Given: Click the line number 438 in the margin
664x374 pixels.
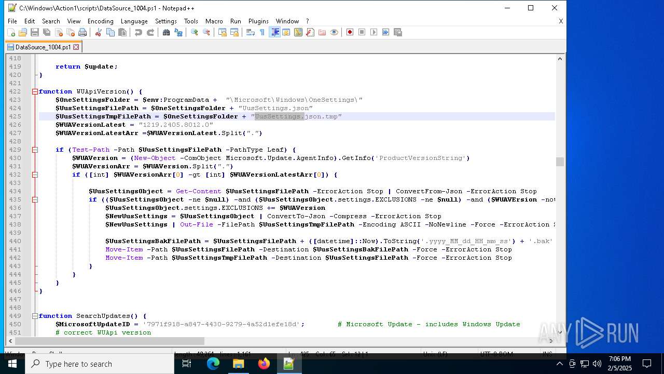Looking at the screenshot, I should (x=15, y=224).
